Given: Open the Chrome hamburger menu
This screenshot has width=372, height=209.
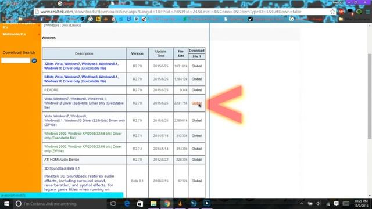Looking at the screenshot, I should pyautogui.click(x=367, y=12).
